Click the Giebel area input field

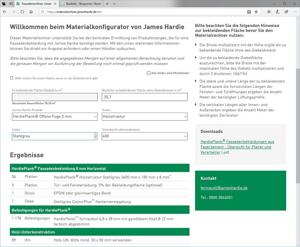click(x=55, y=97)
